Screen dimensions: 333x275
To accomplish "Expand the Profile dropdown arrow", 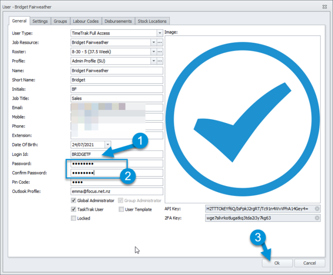I will point(153,61).
